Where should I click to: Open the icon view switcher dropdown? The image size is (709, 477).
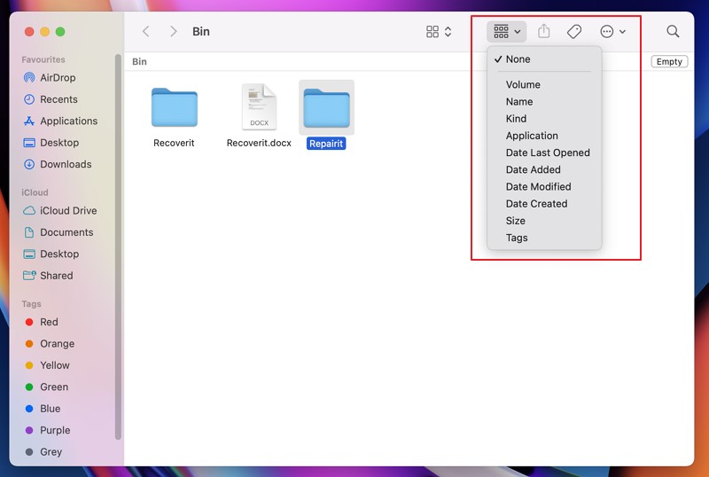click(438, 32)
